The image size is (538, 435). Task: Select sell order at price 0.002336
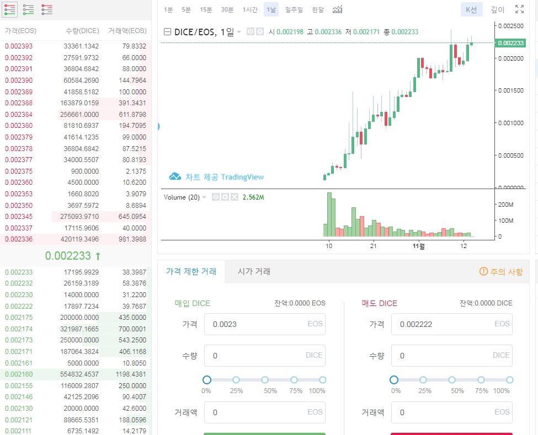(x=76, y=239)
